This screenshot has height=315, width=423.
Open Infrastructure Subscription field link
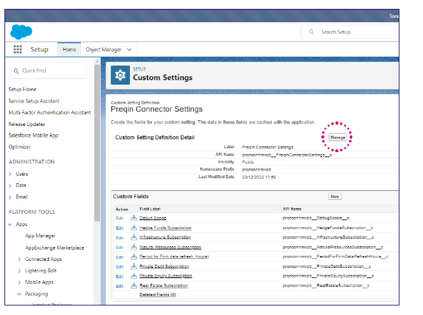pos(165,237)
